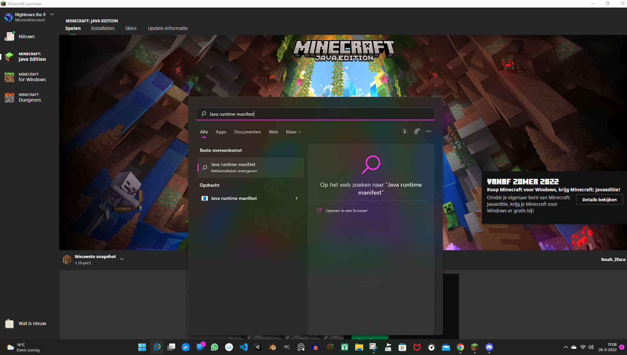The width and height of the screenshot is (627, 355).
Task: Expand the Meer filter dropdown
Action: [x=293, y=132]
